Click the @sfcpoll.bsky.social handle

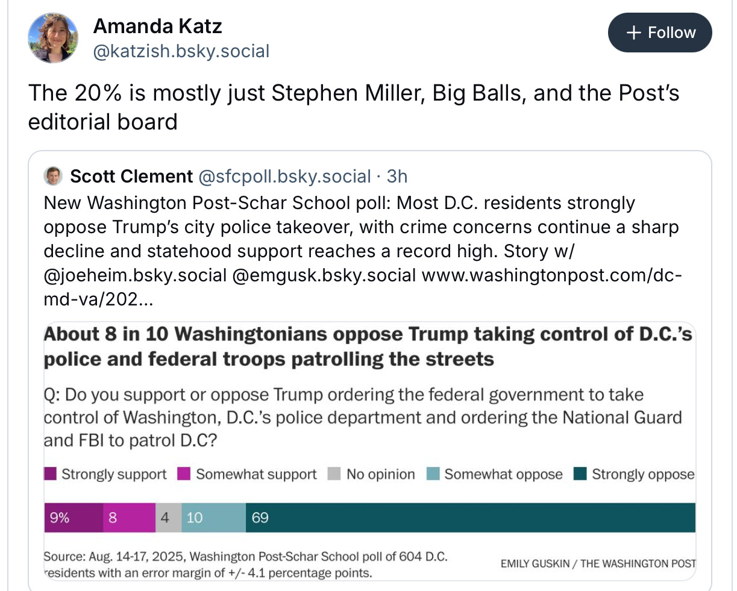[x=284, y=176]
